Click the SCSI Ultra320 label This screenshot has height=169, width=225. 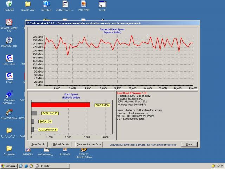point(50,113)
